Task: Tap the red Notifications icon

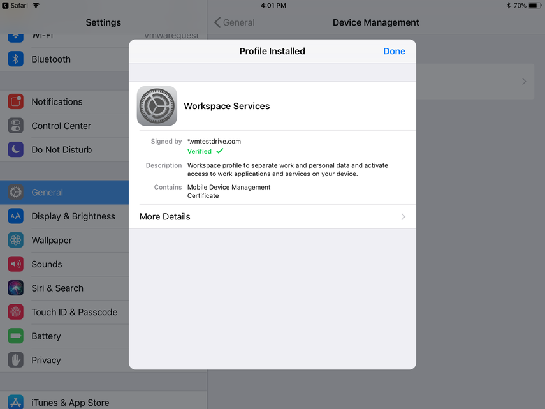Action: (x=16, y=101)
